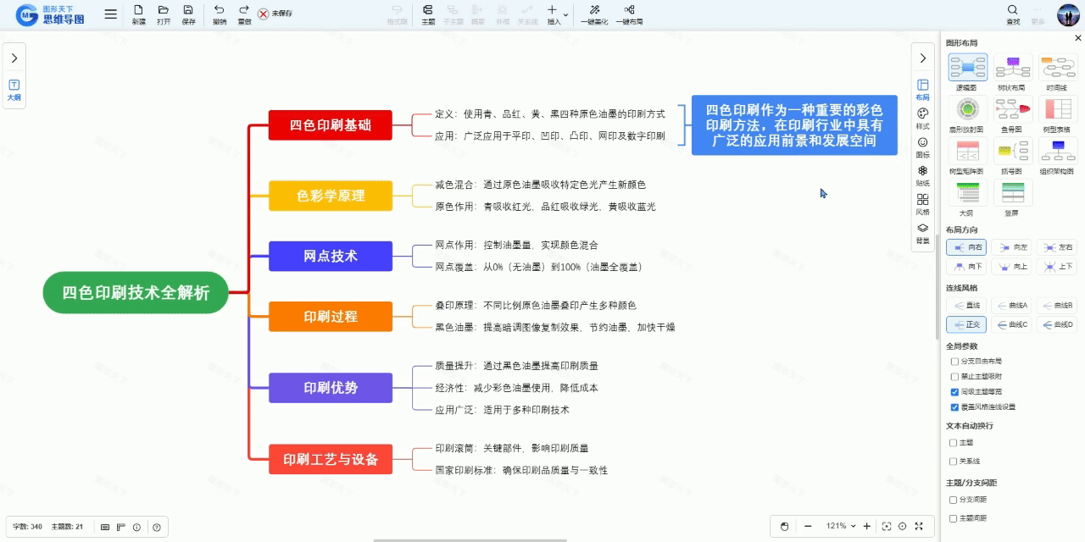1085x542 pixels.
Task: Click the 查找 search magnifier icon
Action: pyautogui.click(x=1013, y=10)
